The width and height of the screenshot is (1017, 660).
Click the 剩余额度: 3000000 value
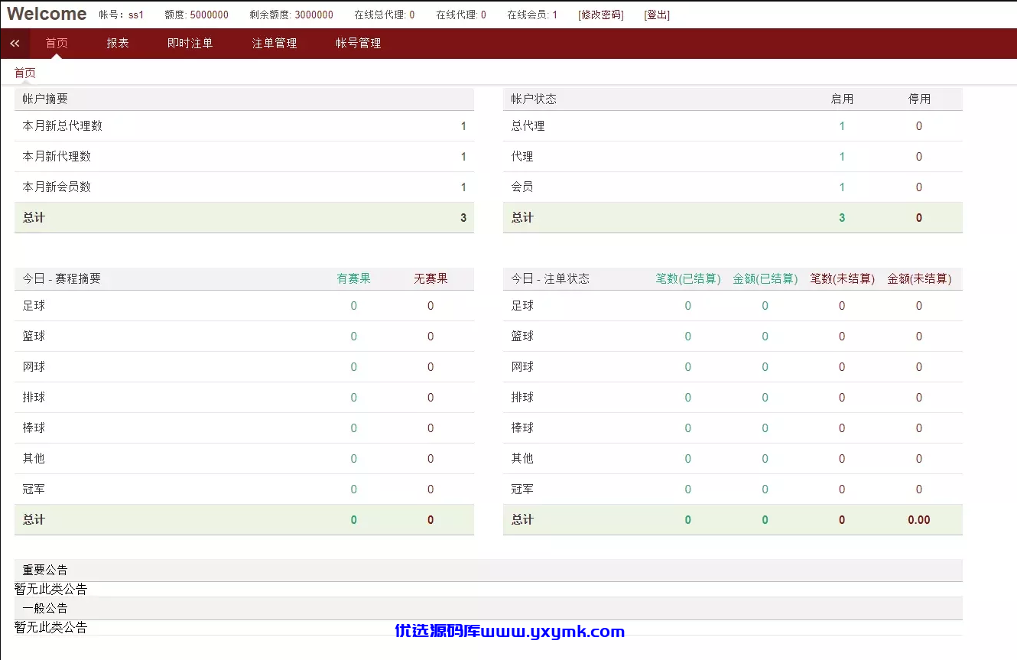tap(291, 15)
